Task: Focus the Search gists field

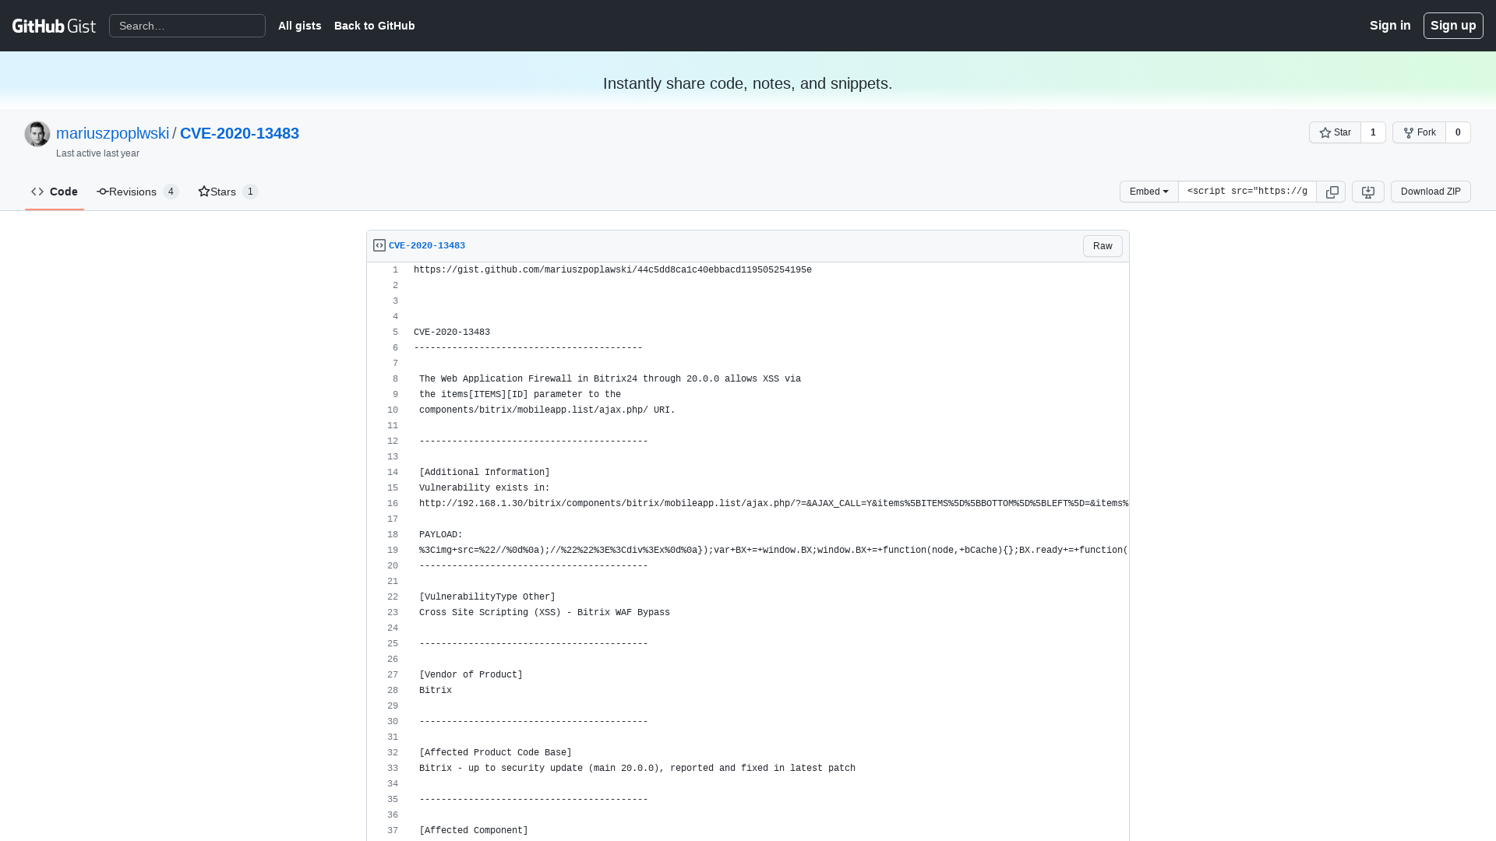Action: coord(187,26)
